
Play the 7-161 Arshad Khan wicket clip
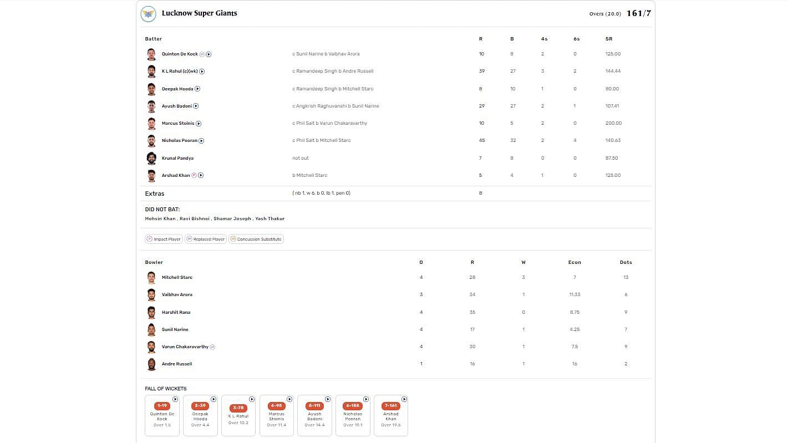pyautogui.click(x=404, y=399)
